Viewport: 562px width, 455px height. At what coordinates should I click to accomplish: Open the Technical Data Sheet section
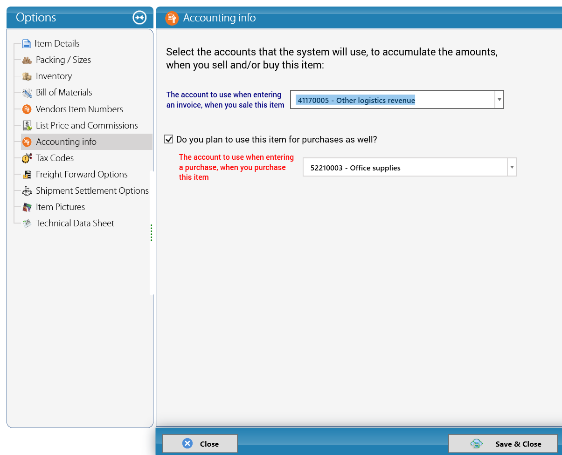75,224
